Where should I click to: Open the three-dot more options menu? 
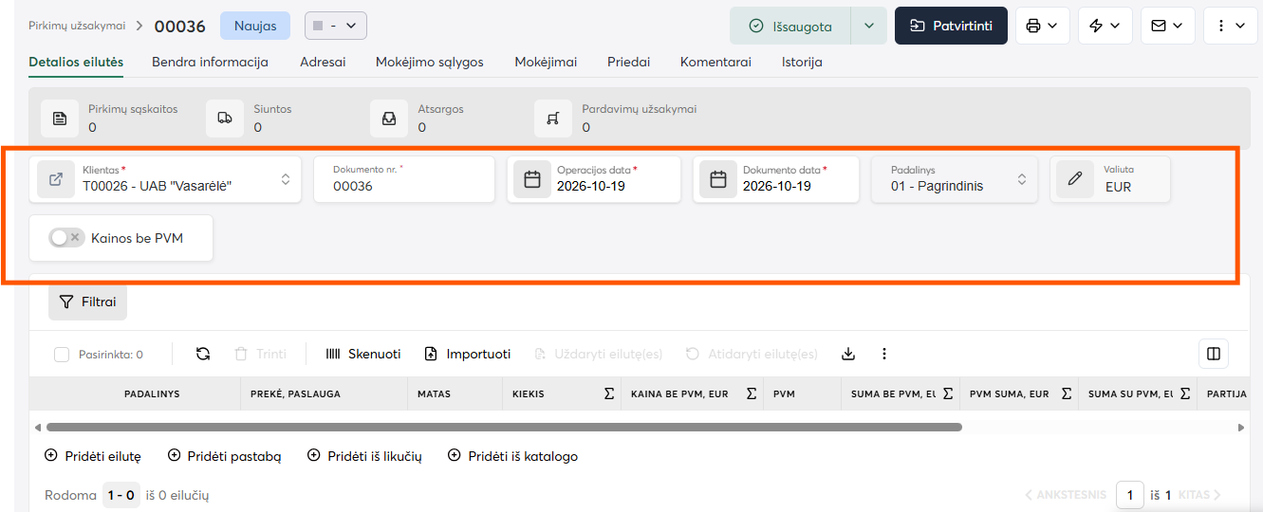pyautogui.click(x=1231, y=26)
